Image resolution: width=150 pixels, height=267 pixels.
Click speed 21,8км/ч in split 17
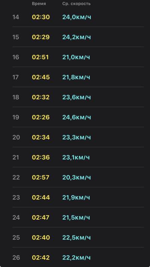point(76,77)
